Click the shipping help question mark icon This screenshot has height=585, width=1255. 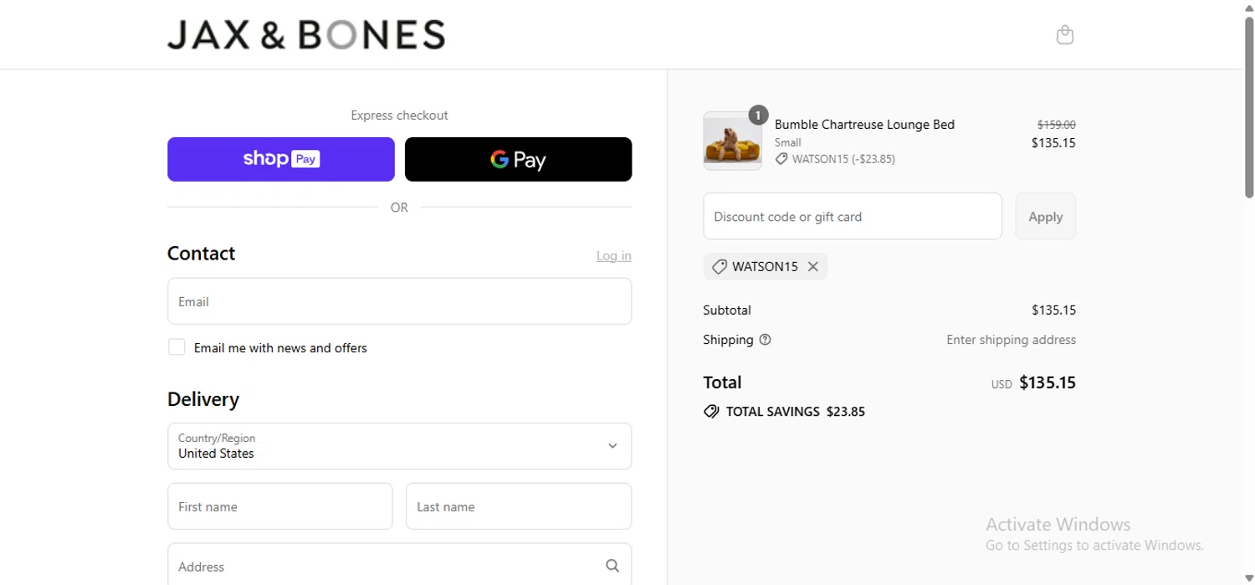point(765,340)
